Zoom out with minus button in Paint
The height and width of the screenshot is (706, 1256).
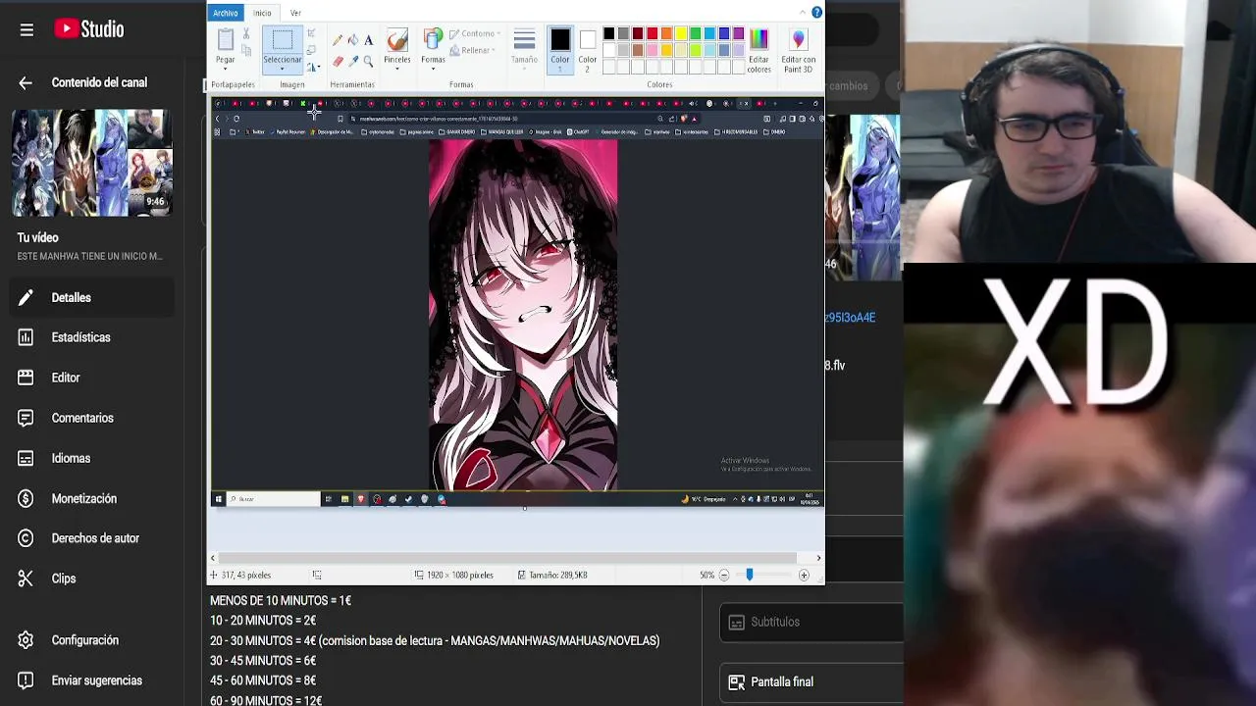[724, 576]
